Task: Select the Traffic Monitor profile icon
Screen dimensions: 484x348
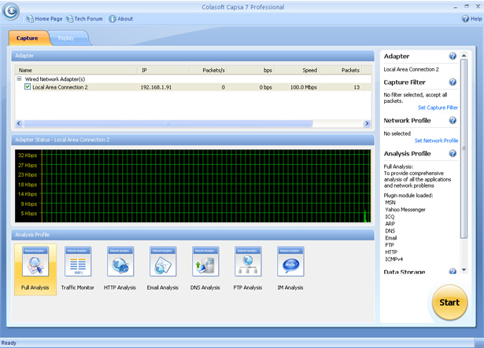Action: [78, 269]
